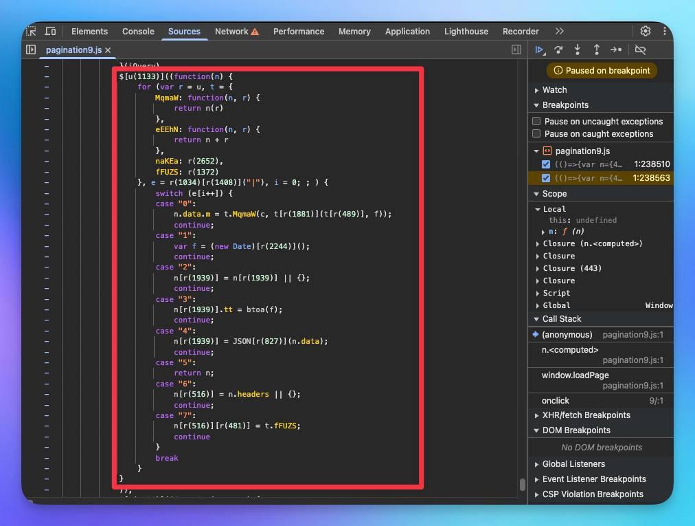Click the 'naKEa: r(2652),' code line
695x526 pixels.
click(190, 161)
